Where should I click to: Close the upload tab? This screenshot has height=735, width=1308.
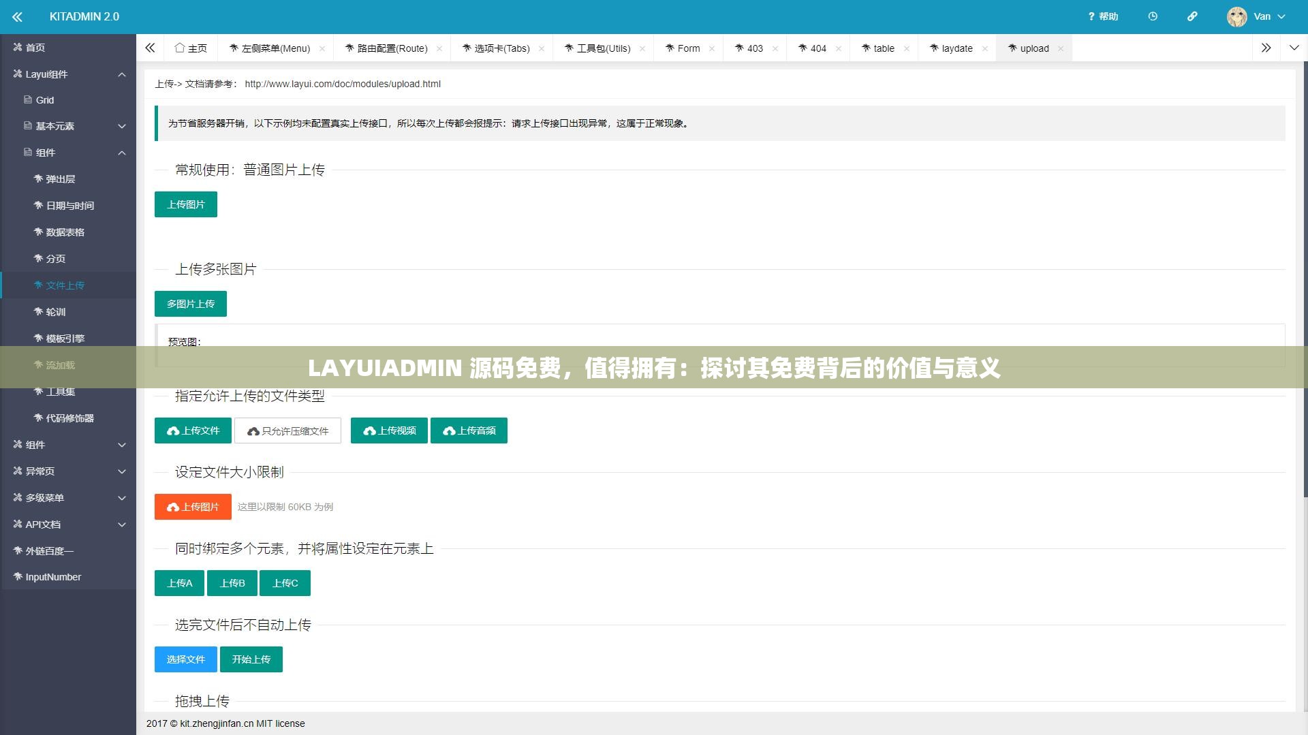1061,48
